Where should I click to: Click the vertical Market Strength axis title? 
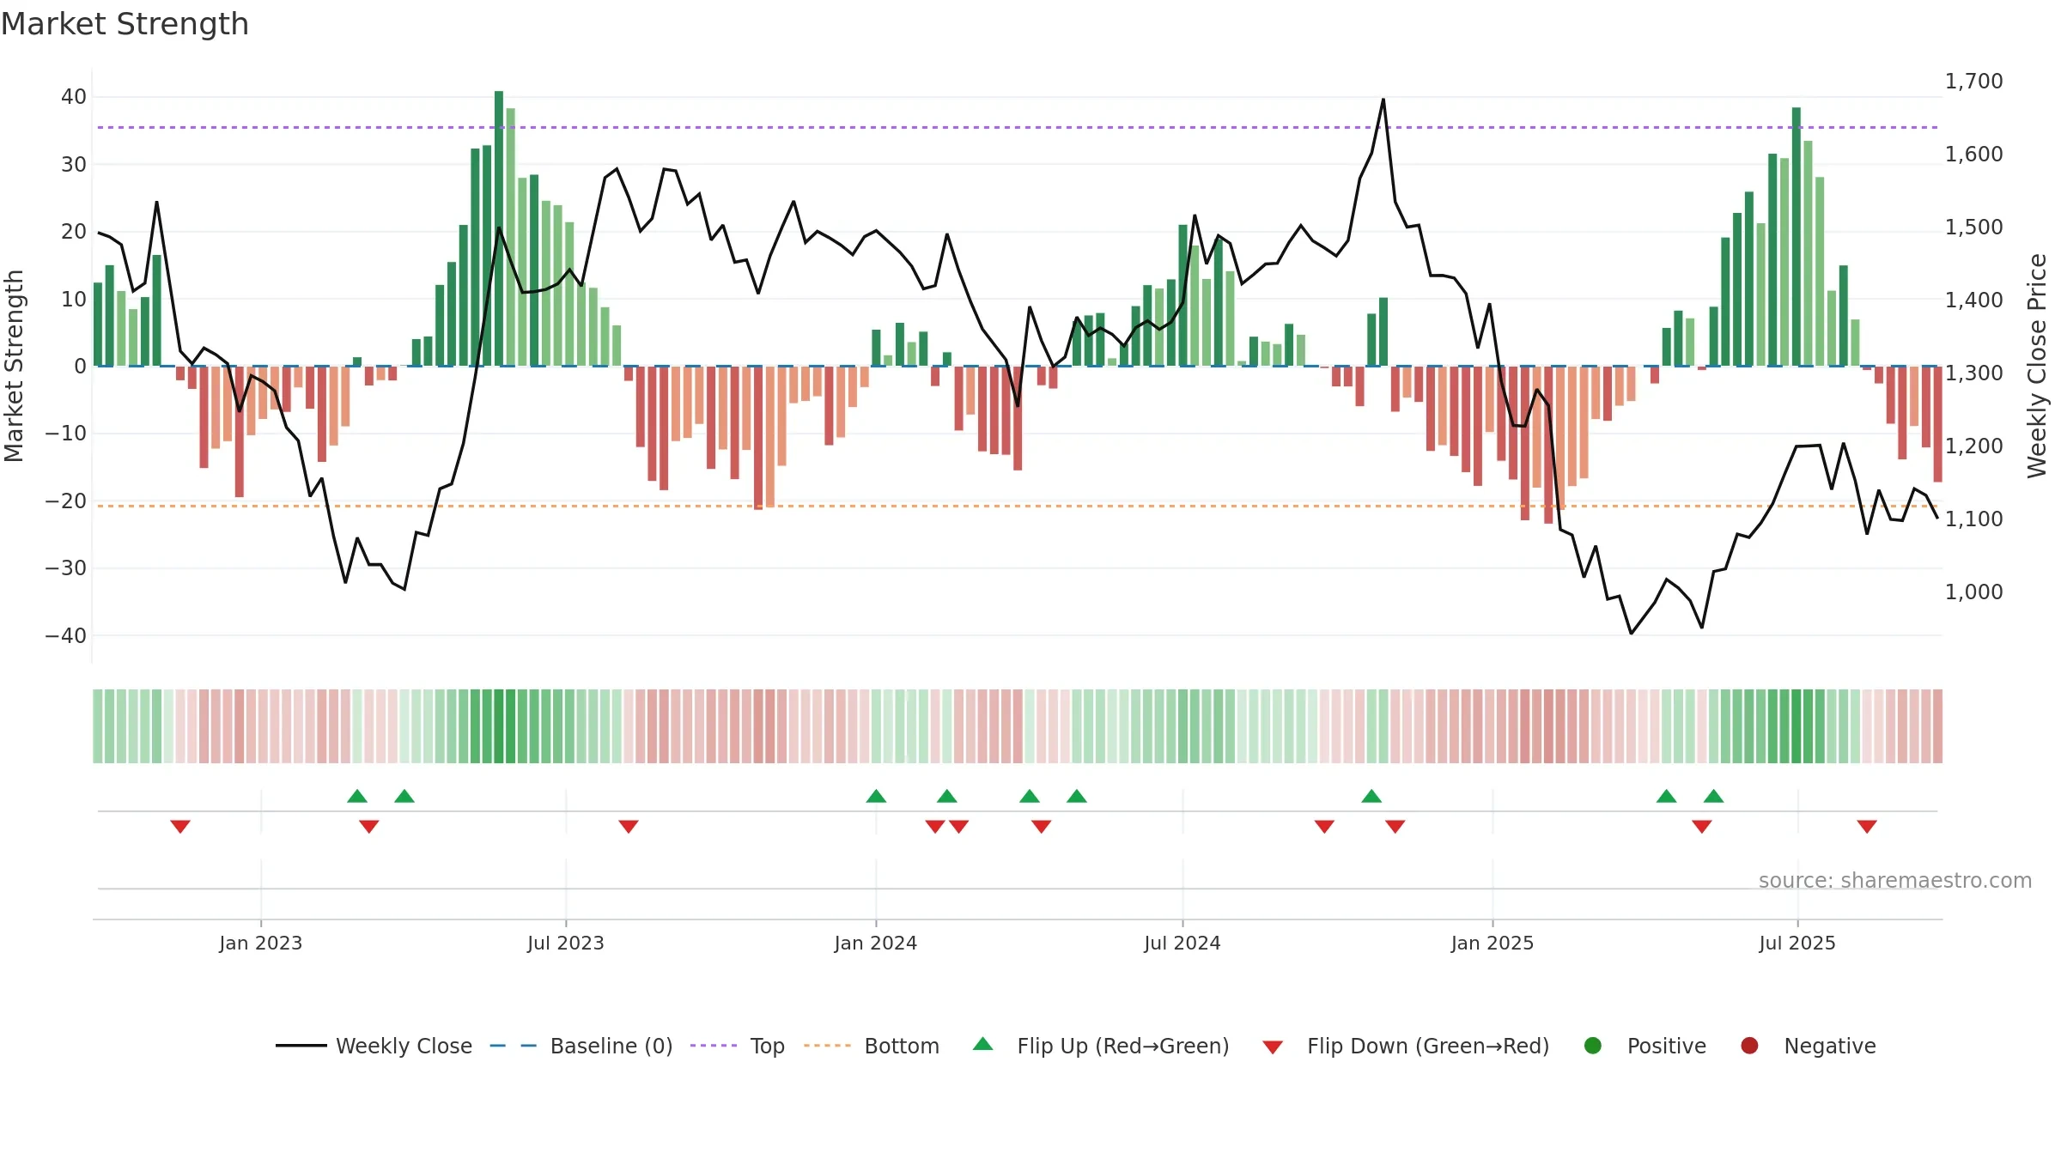tap(14, 366)
